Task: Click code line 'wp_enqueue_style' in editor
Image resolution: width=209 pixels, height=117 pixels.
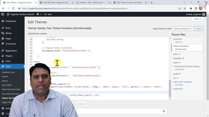Action: pyautogui.click(x=66, y=51)
